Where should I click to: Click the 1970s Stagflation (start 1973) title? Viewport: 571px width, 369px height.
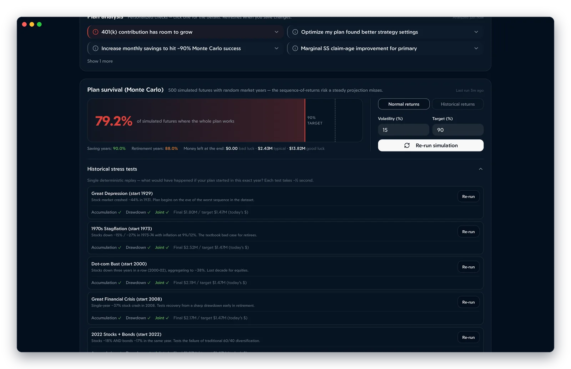point(121,229)
